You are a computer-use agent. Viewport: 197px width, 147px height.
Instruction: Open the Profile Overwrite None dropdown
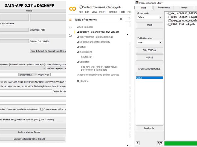click(x=149, y=43)
